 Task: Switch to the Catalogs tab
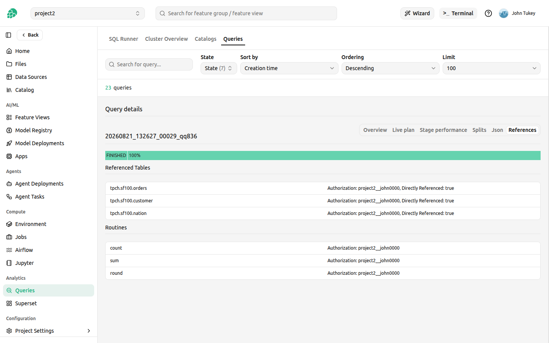click(205, 39)
